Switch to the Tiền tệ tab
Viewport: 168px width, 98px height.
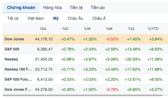76,7
